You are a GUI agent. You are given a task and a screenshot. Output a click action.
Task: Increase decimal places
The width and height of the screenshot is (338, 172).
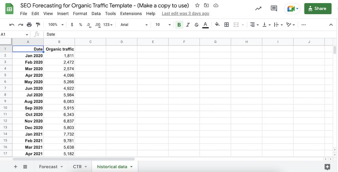tap(98, 25)
